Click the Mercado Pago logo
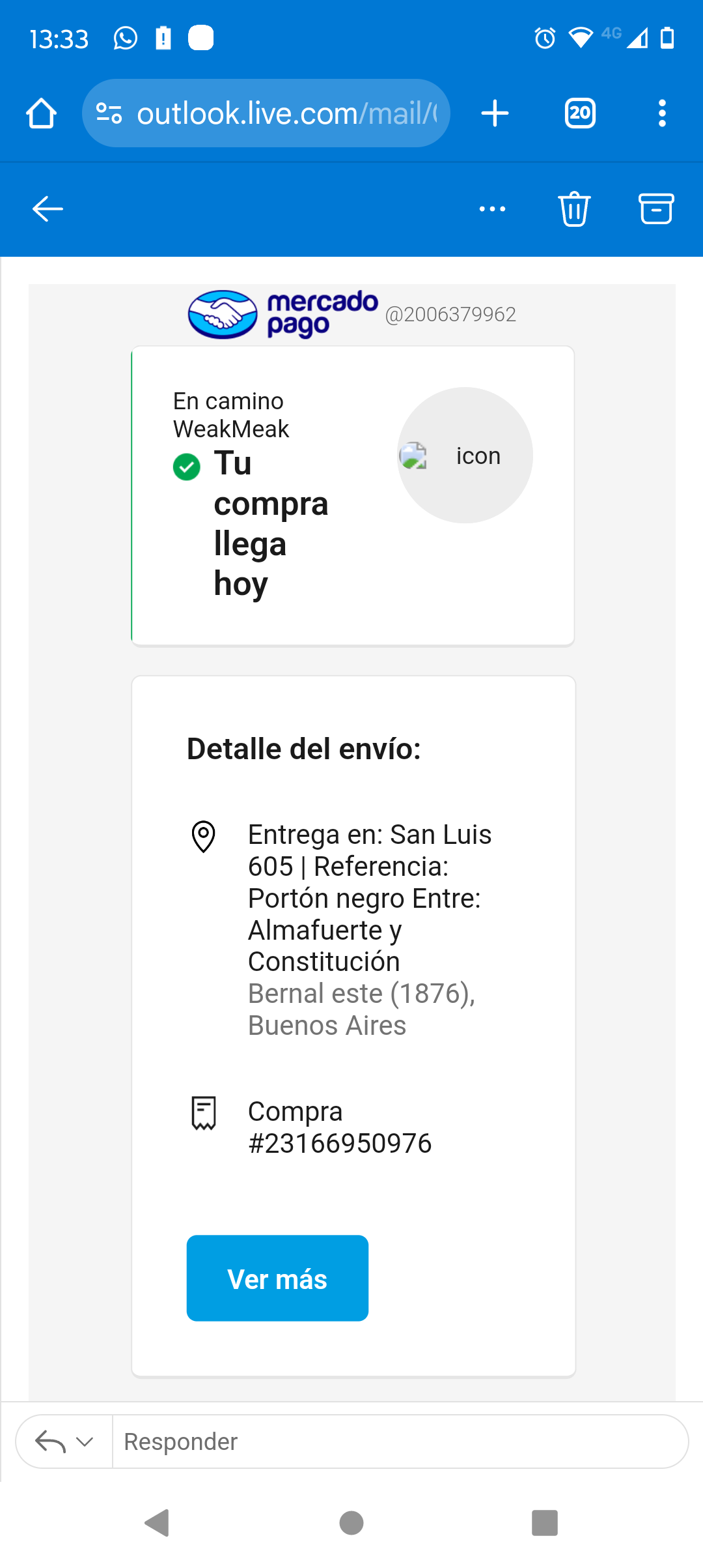Viewport: 703px width, 1564px height. [x=283, y=314]
